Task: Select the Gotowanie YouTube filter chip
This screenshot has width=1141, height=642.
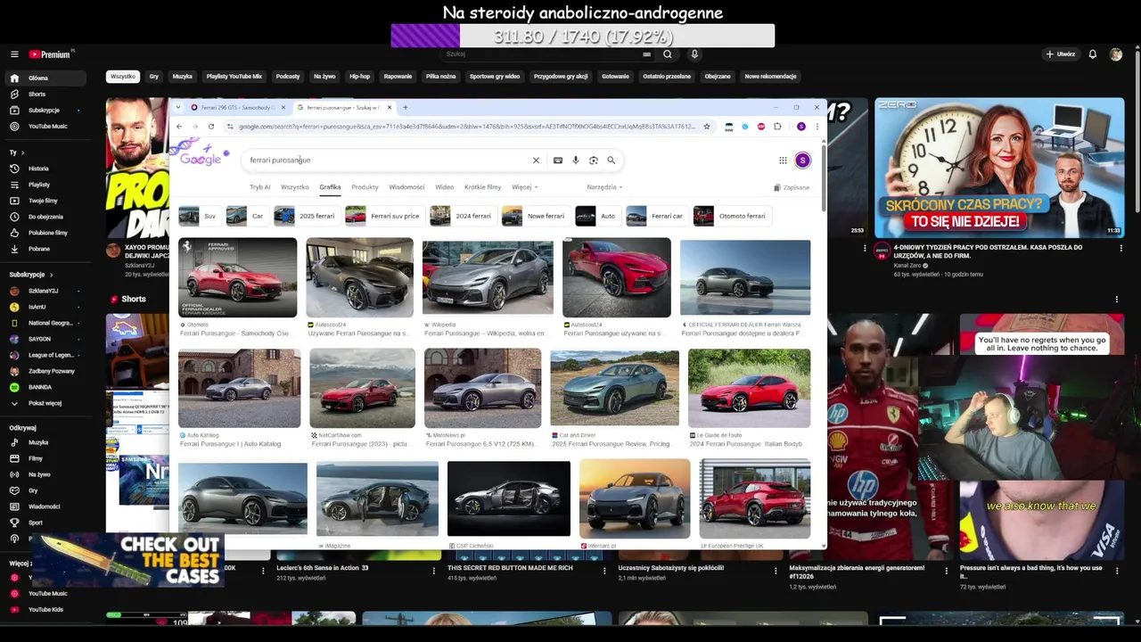Action: click(615, 77)
